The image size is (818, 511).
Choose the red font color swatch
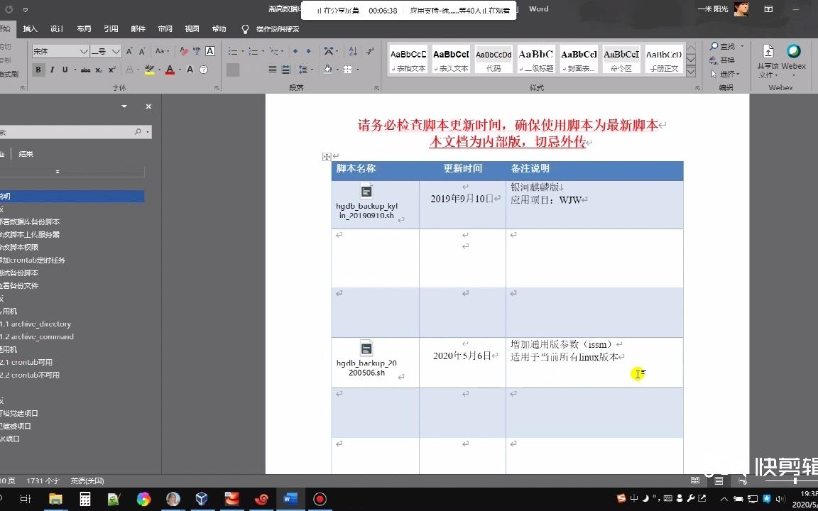[170, 71]
